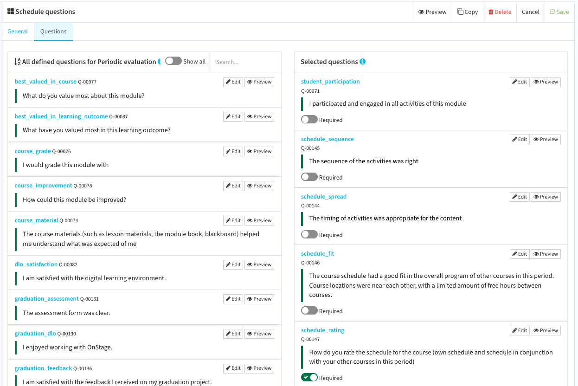
Task: Preview the best_valued_in_course question
Action: [259, 82]
